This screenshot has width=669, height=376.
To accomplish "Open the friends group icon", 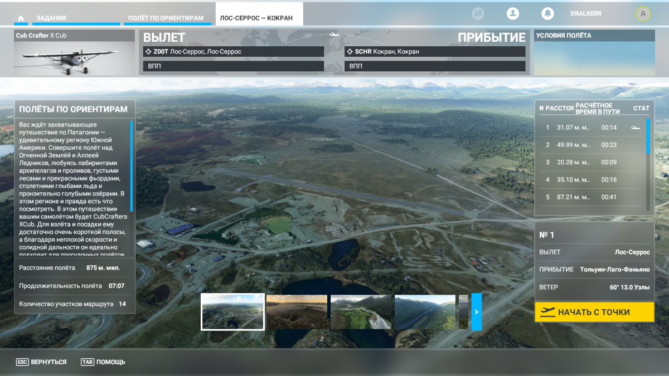I will [478, 14].
